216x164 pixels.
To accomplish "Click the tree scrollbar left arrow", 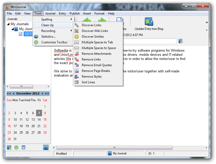I will pyautogui.click(x=7, y=86).
